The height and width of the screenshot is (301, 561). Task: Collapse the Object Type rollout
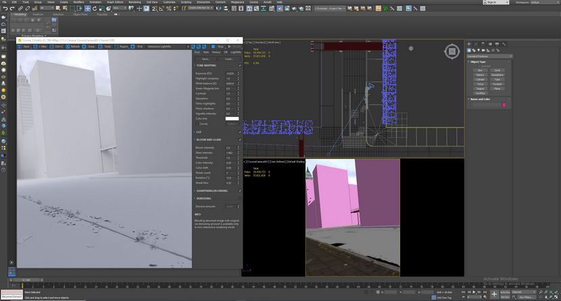pos(478,62)
